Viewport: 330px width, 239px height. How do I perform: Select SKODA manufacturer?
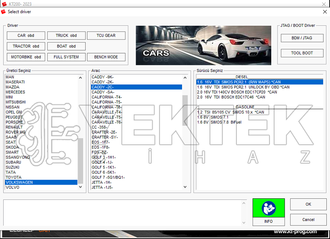tap(41, 147)
